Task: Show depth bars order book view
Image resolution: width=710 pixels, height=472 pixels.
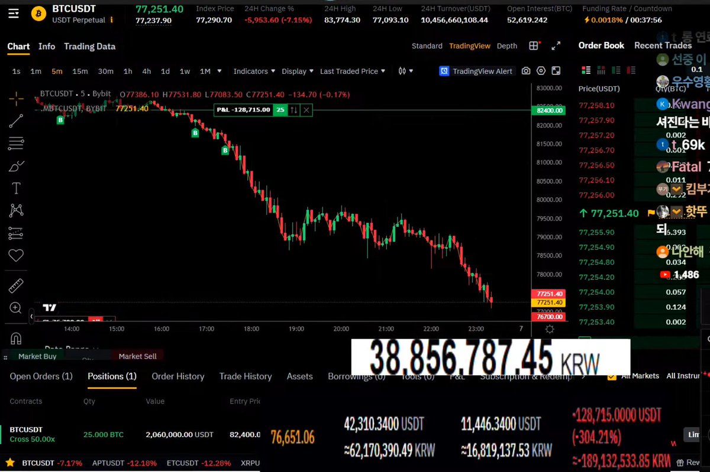Action: [x=602, y=70]
